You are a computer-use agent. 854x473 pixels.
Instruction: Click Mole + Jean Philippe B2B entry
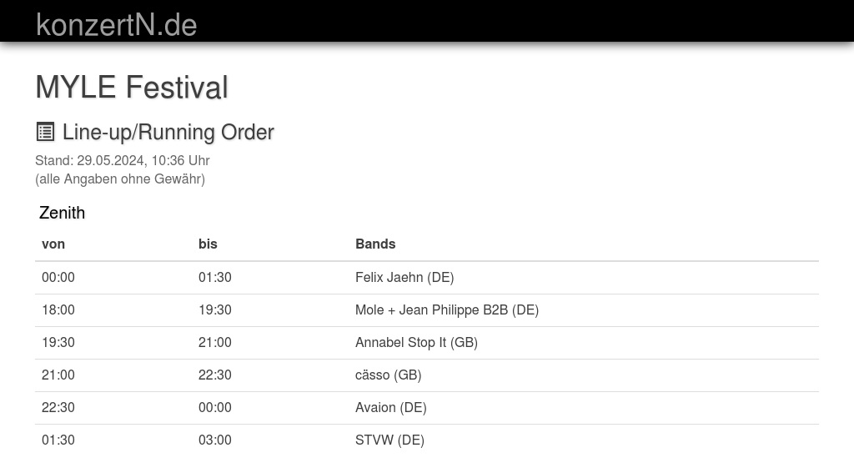pos(447,309)
